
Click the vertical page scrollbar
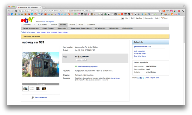pyautogui.click(x=184, y=30)
